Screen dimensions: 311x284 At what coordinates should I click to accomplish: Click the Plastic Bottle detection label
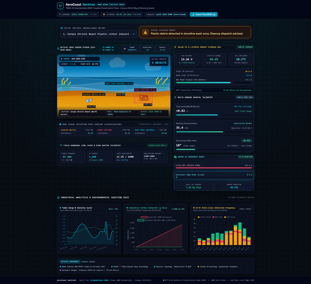[x=94, y=94]
